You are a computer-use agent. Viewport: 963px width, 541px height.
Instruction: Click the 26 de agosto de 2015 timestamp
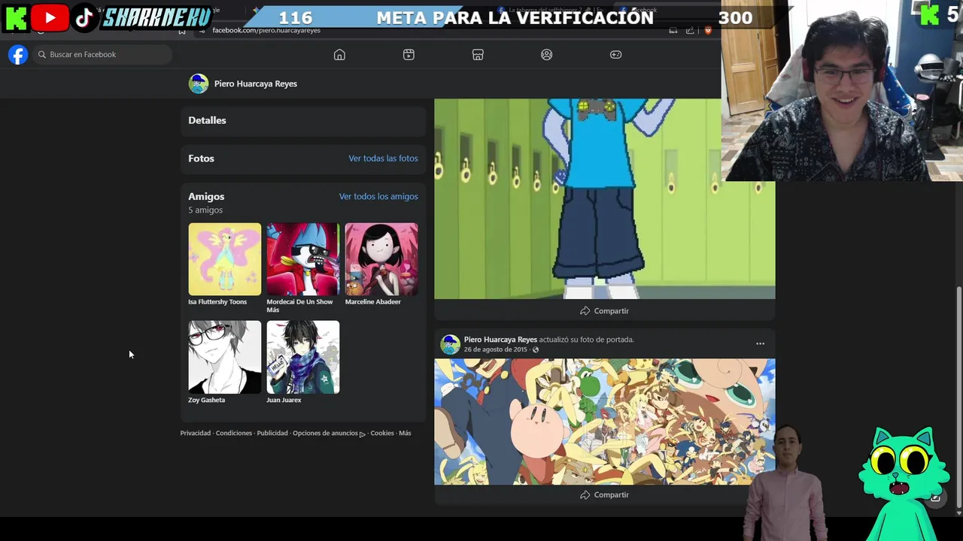click(495, 349)
